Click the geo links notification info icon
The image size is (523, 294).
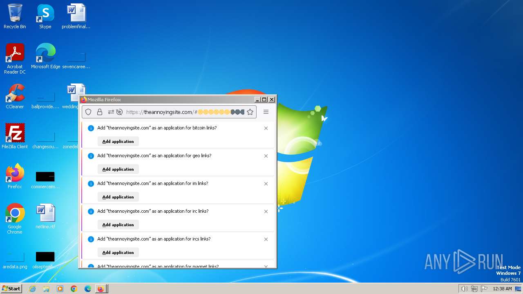point(91,156)
